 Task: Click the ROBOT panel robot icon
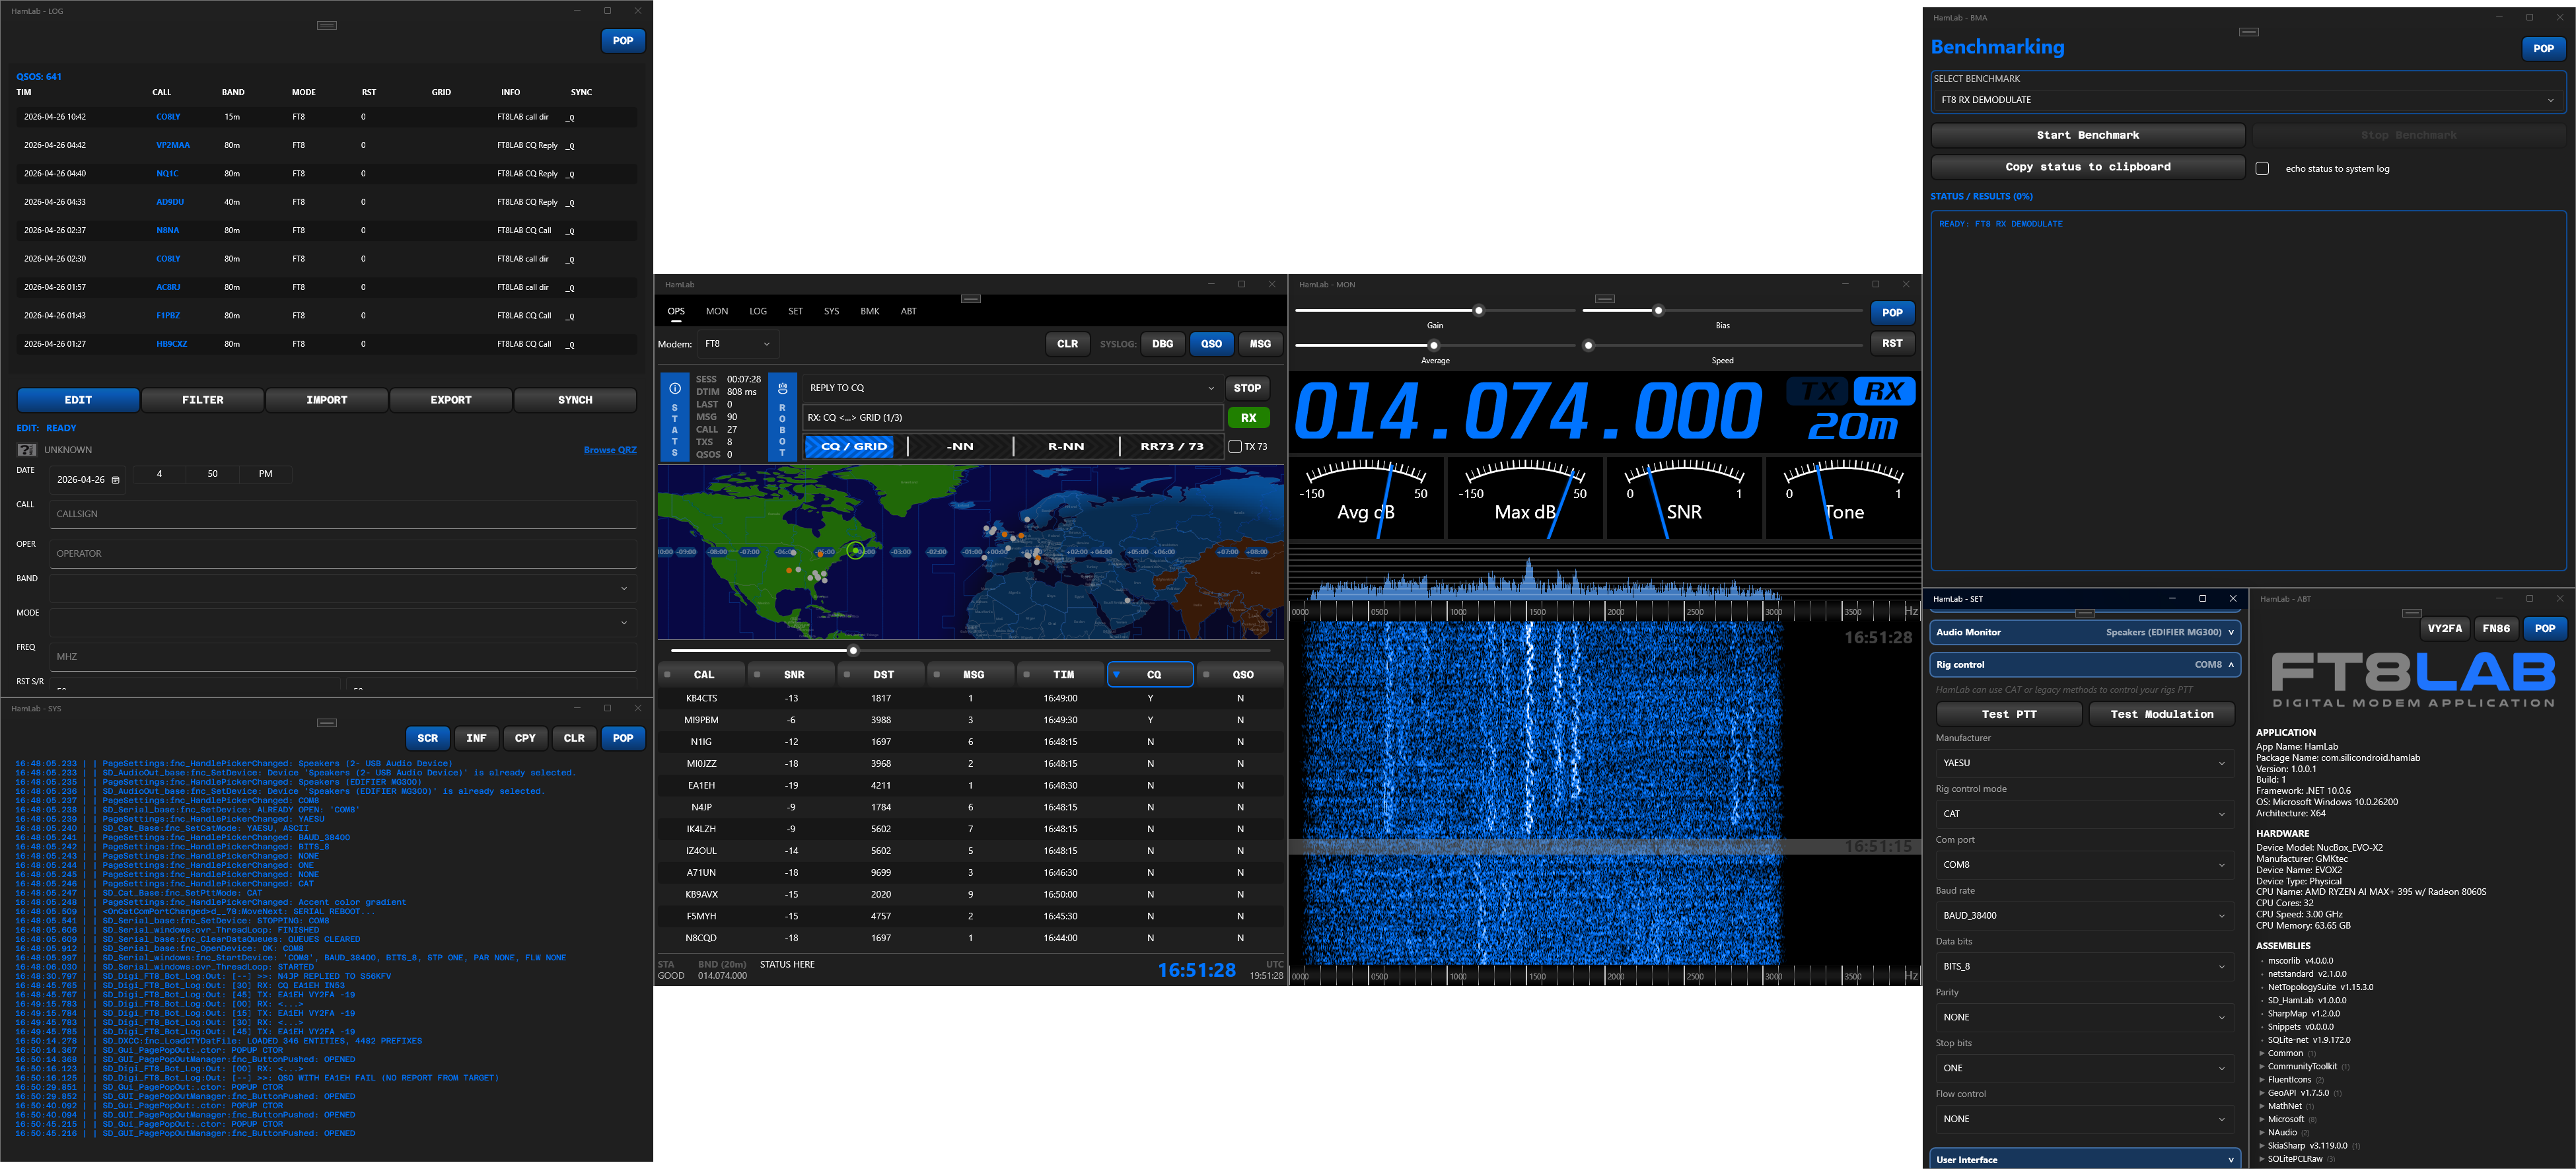tap(782, 388)
